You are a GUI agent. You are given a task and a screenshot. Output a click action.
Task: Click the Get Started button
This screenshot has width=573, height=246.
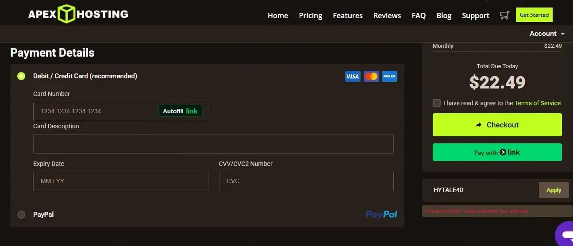click(x=534, y=15)
